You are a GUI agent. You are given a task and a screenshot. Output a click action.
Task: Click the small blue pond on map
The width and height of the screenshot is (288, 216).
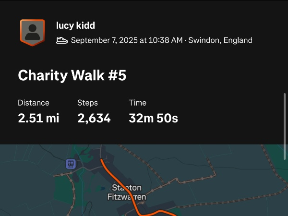tap(102, 188)
